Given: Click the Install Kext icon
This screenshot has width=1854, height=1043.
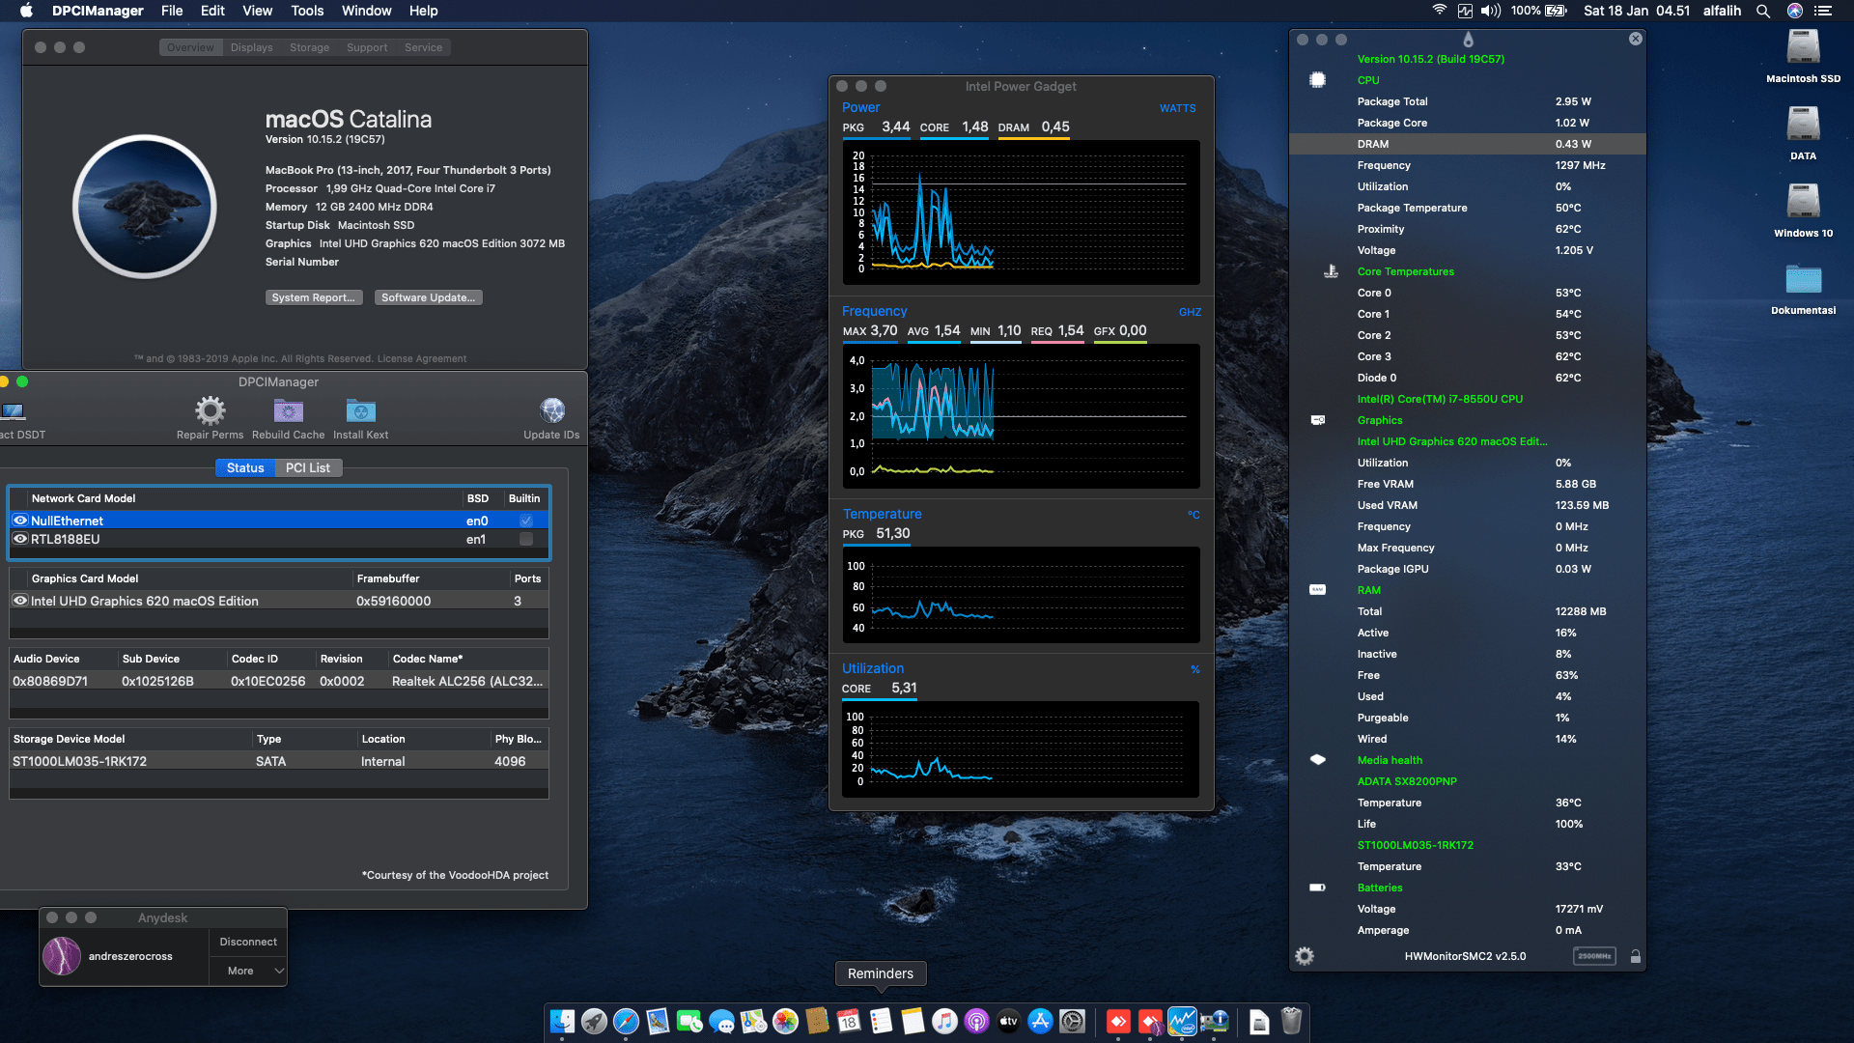Looking at the screenshot, I should tap(360, 410).
